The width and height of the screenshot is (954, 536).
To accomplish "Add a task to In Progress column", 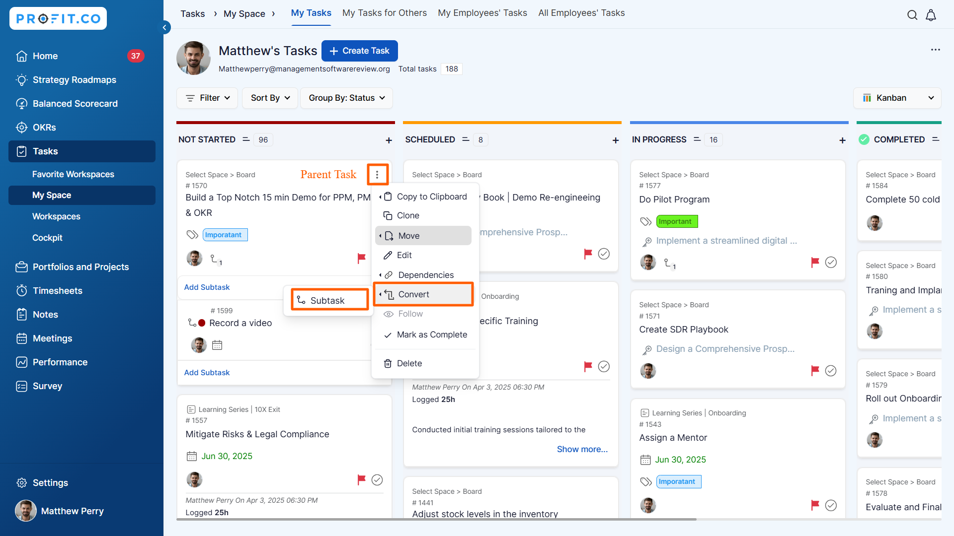I will coord(842,140).
